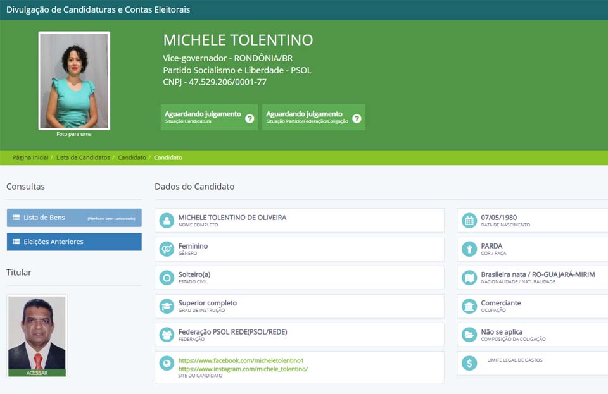608x394 pixels.
Task: Click the graduation cap icon for Superior completo
Action: (167, 307)
